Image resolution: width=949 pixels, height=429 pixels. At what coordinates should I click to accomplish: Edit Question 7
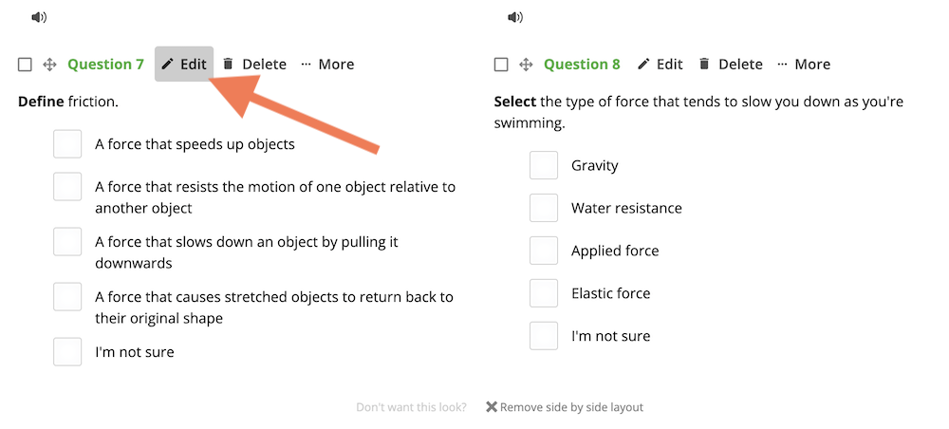tap(184, 65)
